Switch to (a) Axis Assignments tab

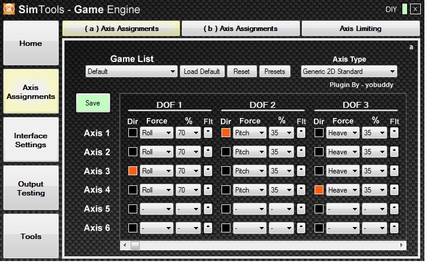pos(121,29)
